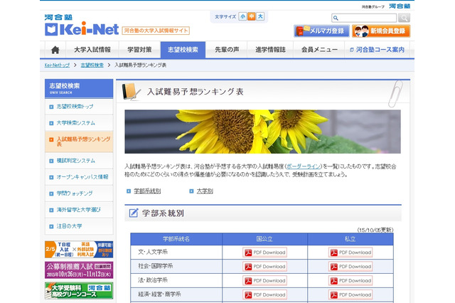Open 学習対策 menu
Image resolution: width=455 pixels, height=303 pixels.
pos(139,50)
